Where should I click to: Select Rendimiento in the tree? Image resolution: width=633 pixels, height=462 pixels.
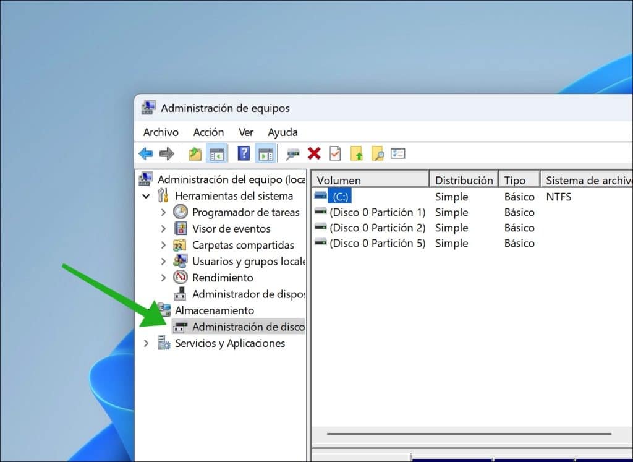[223, 278]
